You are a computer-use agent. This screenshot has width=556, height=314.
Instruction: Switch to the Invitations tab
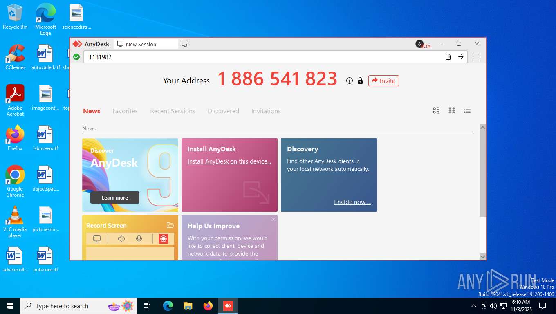click(x=266, y=111)
